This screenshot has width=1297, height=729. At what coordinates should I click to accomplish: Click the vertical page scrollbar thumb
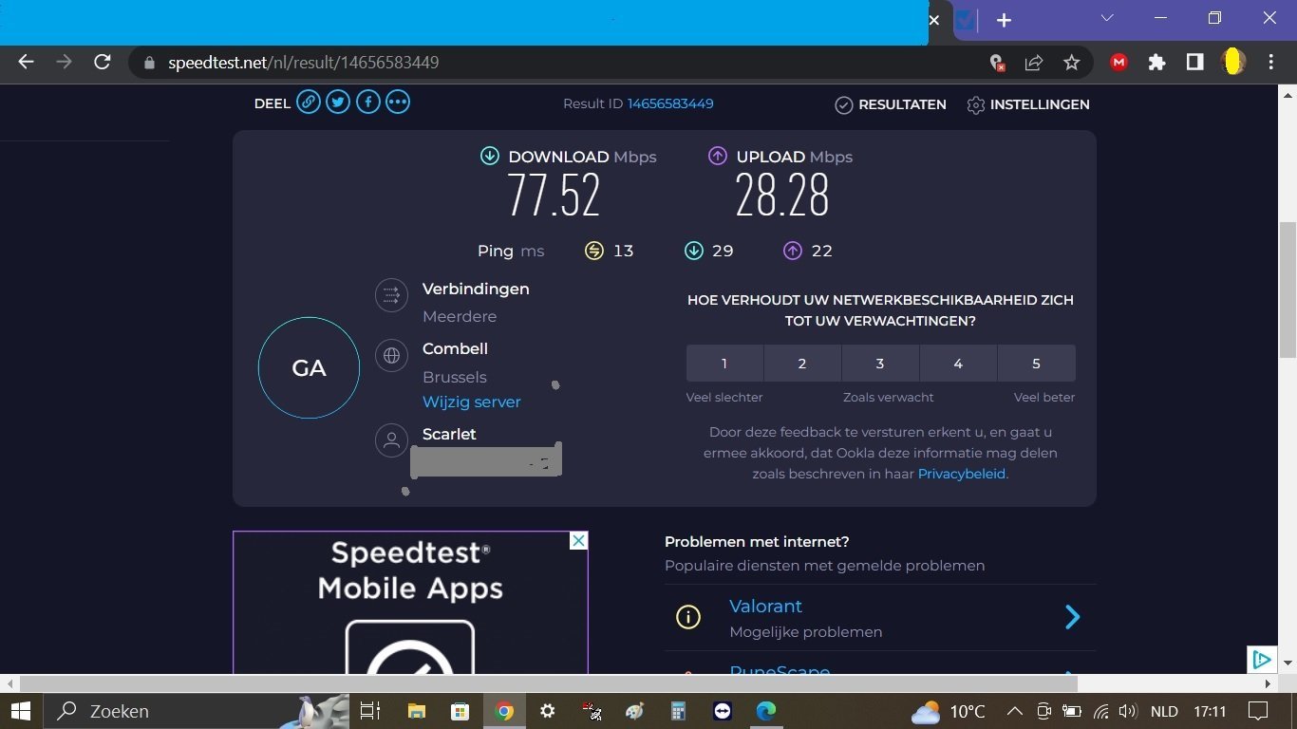coord(1288,290)
